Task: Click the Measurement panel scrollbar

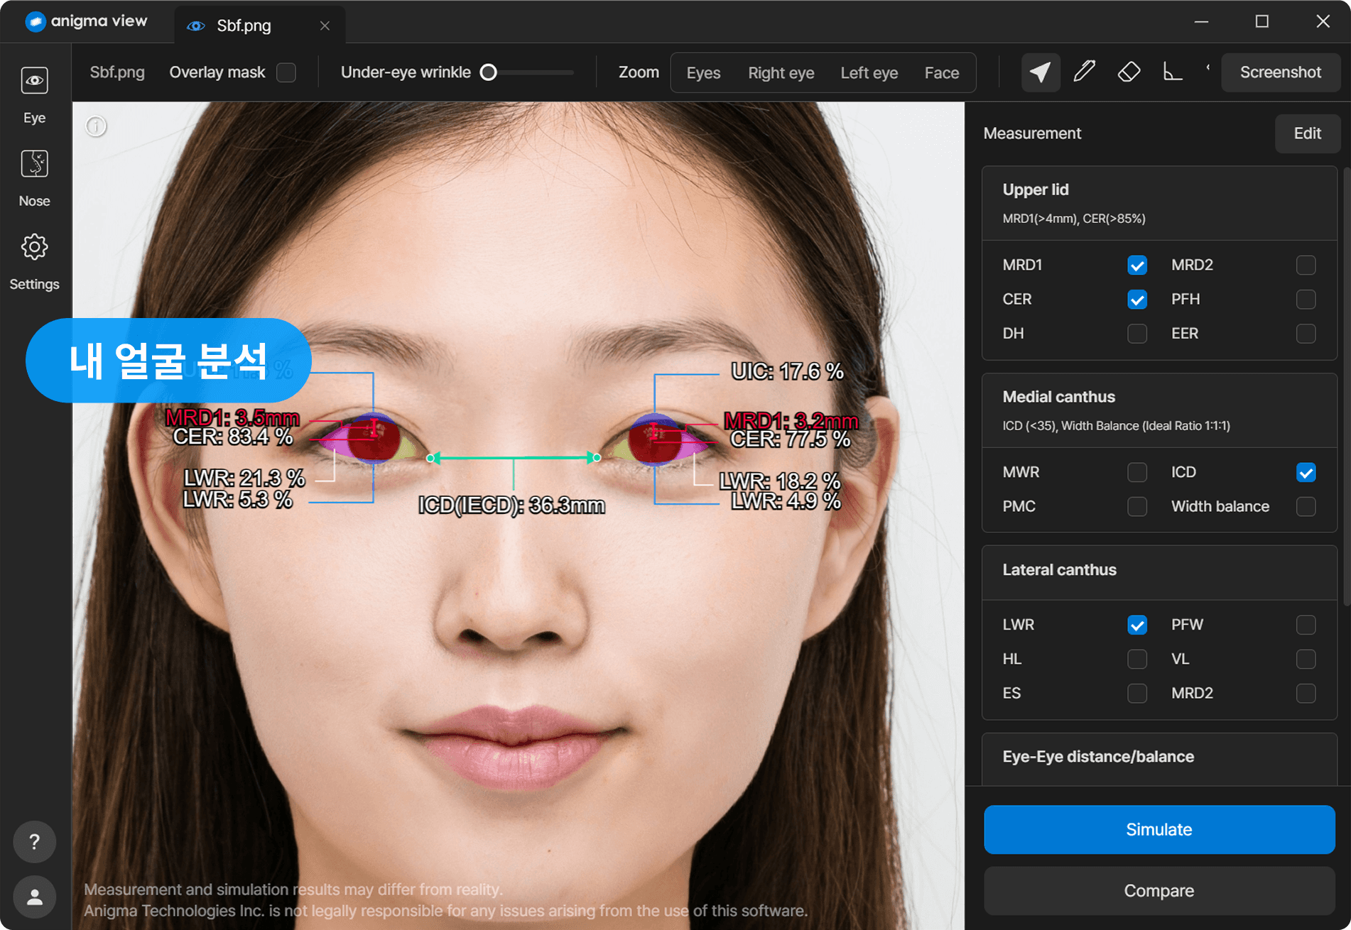Action: coord(1347,387)
